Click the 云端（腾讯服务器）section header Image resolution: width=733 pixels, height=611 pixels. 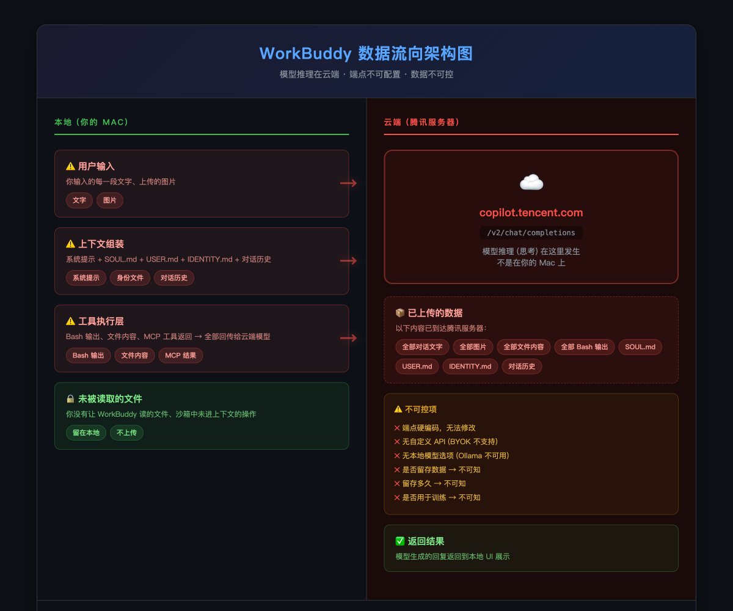tap(421, 122)
